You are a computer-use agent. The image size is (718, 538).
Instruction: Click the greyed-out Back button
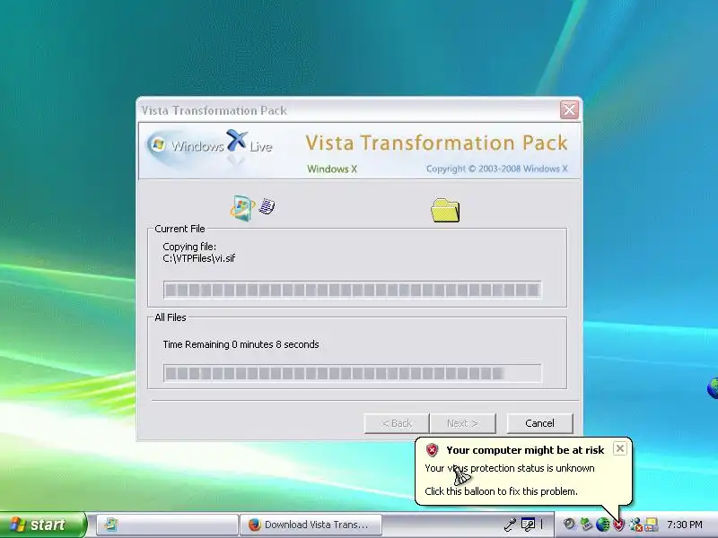click(397, 423)
